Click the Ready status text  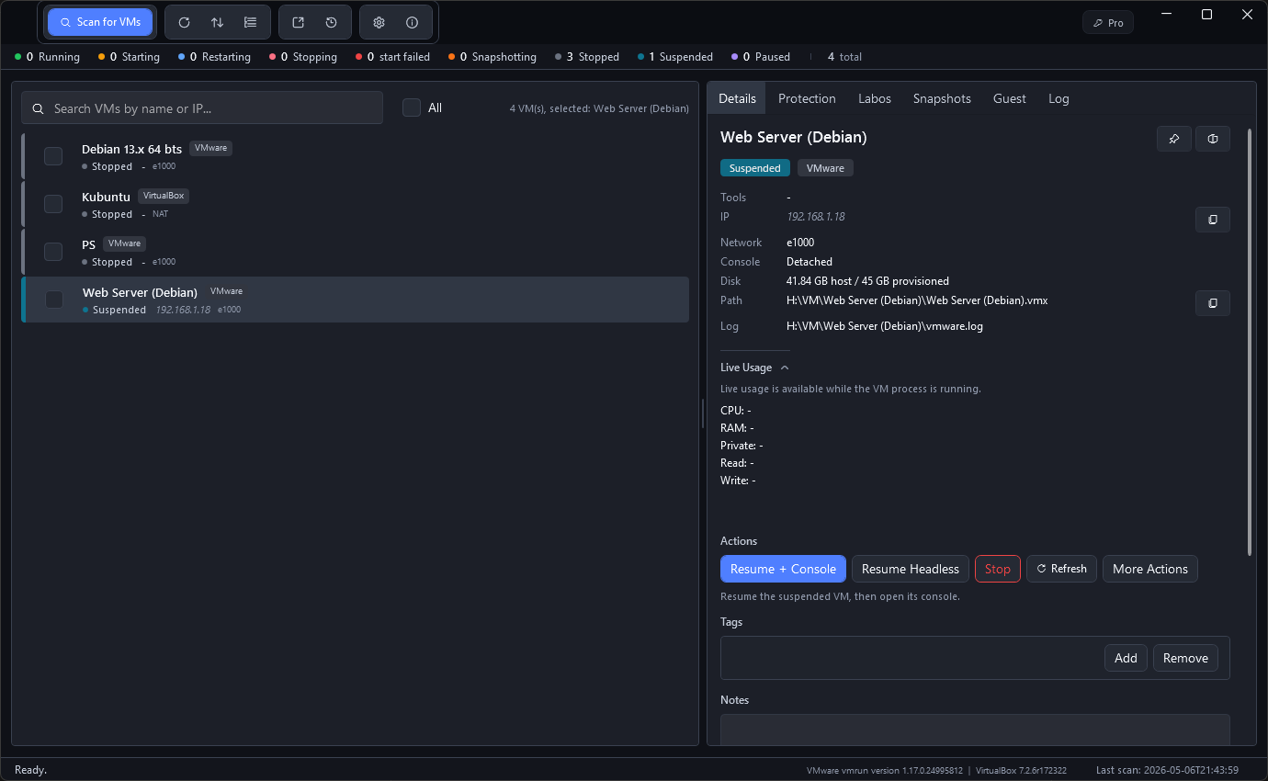pyautogui.click(x=30, y=770)
